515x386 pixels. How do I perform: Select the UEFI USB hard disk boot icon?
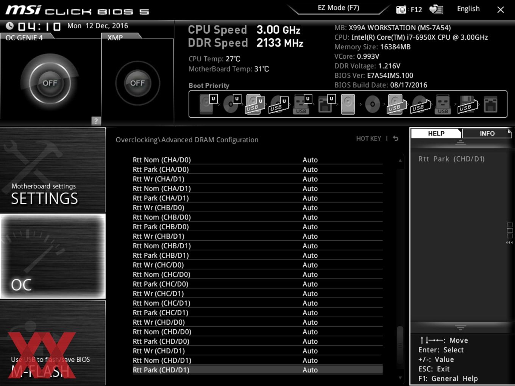[x=255, y=104]
